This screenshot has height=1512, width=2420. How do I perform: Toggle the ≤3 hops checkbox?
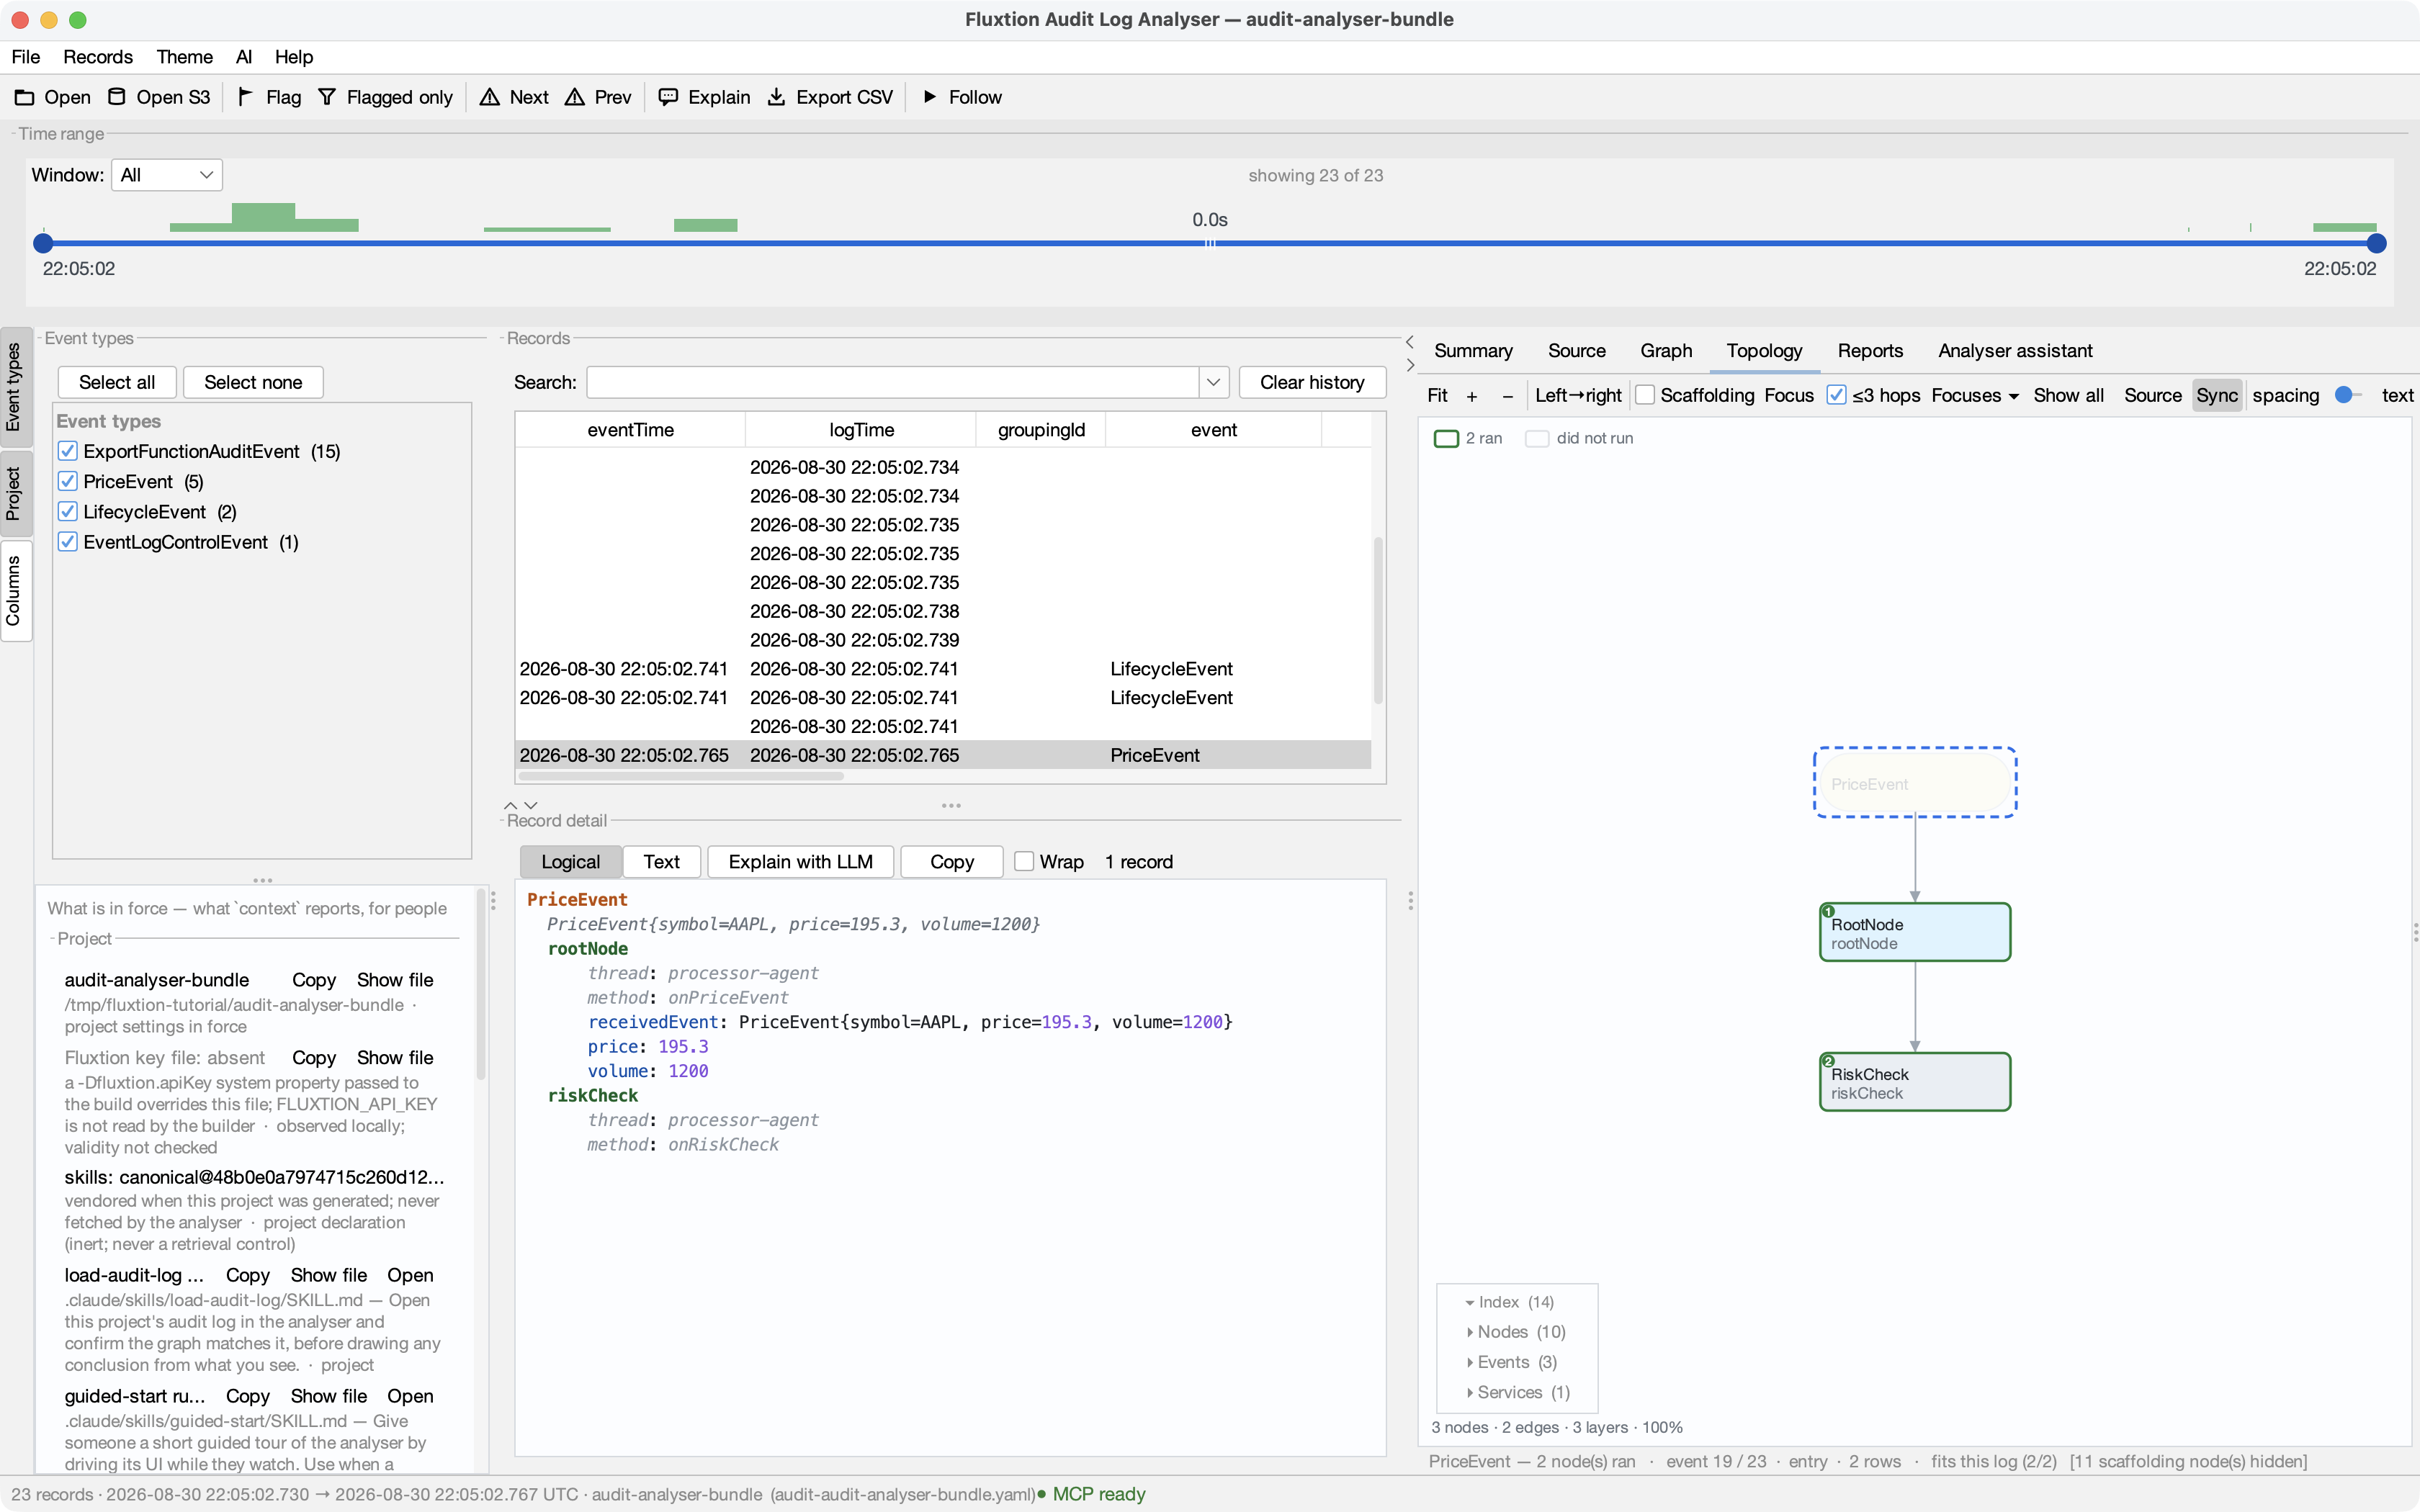tap(1836, 395)
